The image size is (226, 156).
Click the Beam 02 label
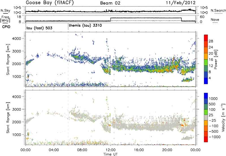point(110,3)
